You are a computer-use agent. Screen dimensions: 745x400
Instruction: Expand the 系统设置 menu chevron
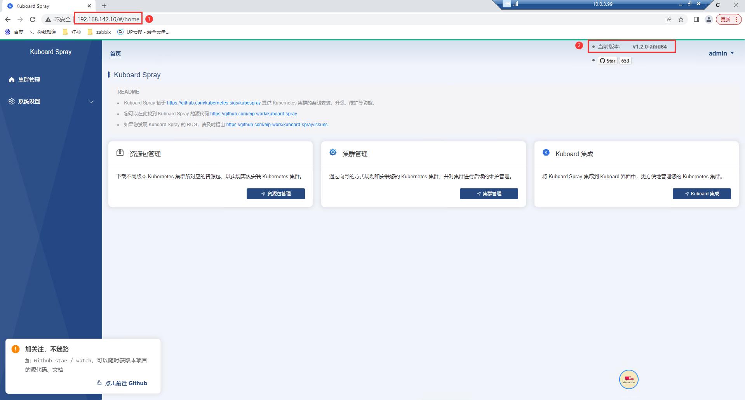91,102
